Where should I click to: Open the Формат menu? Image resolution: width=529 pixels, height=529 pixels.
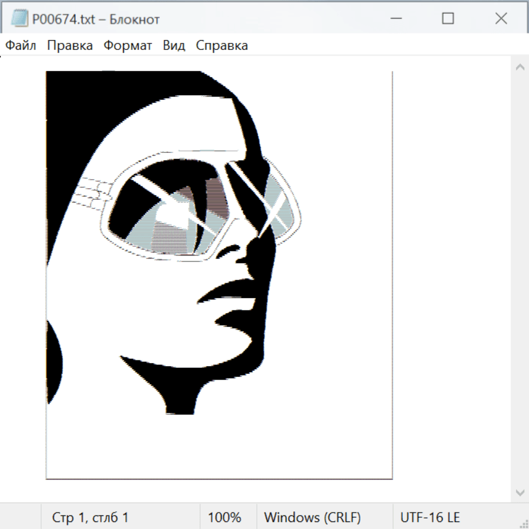pos(128,46)
